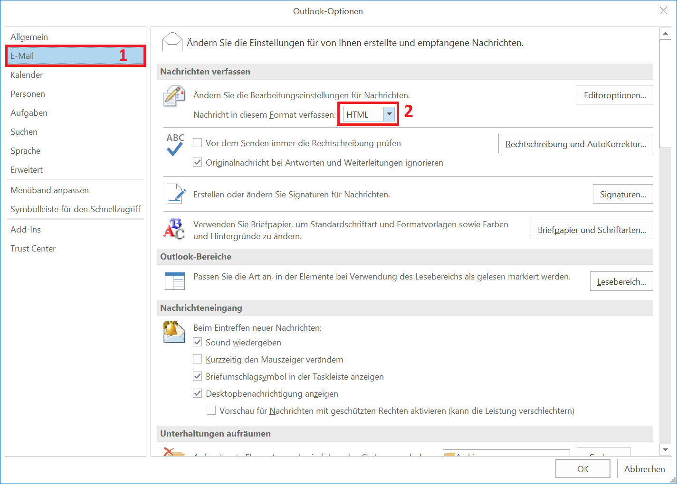Click the envelope icon in the header
Image resolution: width=677 pixels, height=484 pixels.
point(172,42)
